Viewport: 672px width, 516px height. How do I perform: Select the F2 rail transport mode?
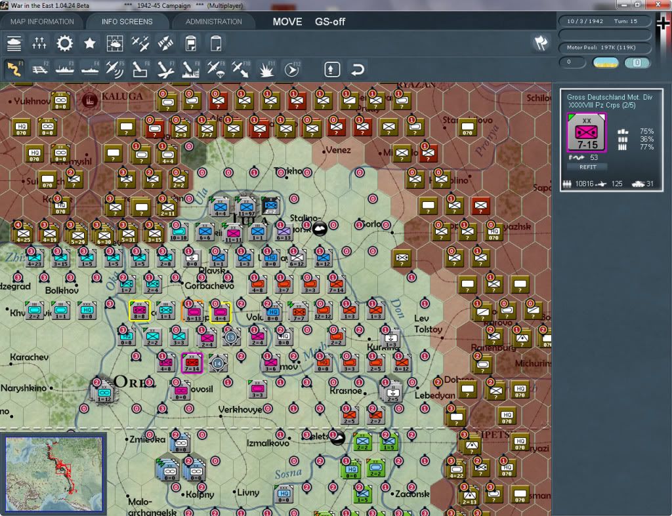point(40,69)
